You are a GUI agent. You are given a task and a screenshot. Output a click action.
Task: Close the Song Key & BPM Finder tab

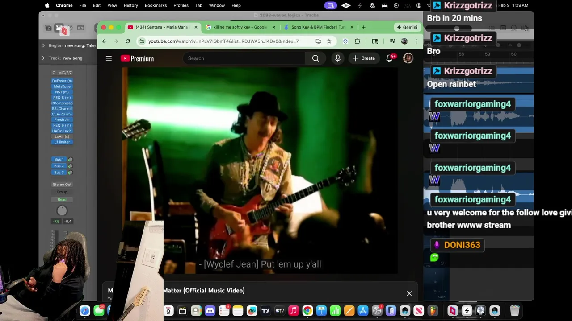coord(352,27)
